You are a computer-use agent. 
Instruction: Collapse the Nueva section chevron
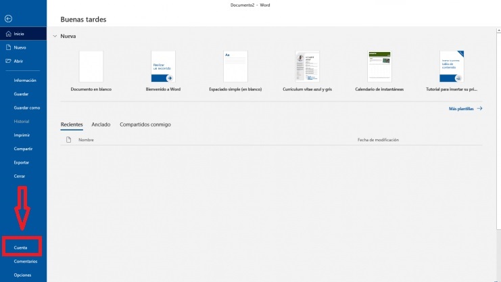(x=54, y=36)
